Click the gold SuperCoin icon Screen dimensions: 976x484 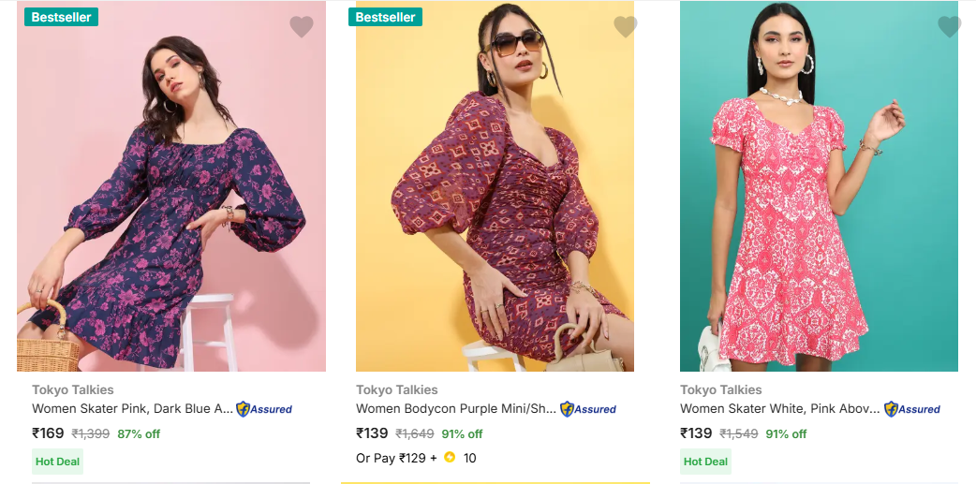[450, 458]
